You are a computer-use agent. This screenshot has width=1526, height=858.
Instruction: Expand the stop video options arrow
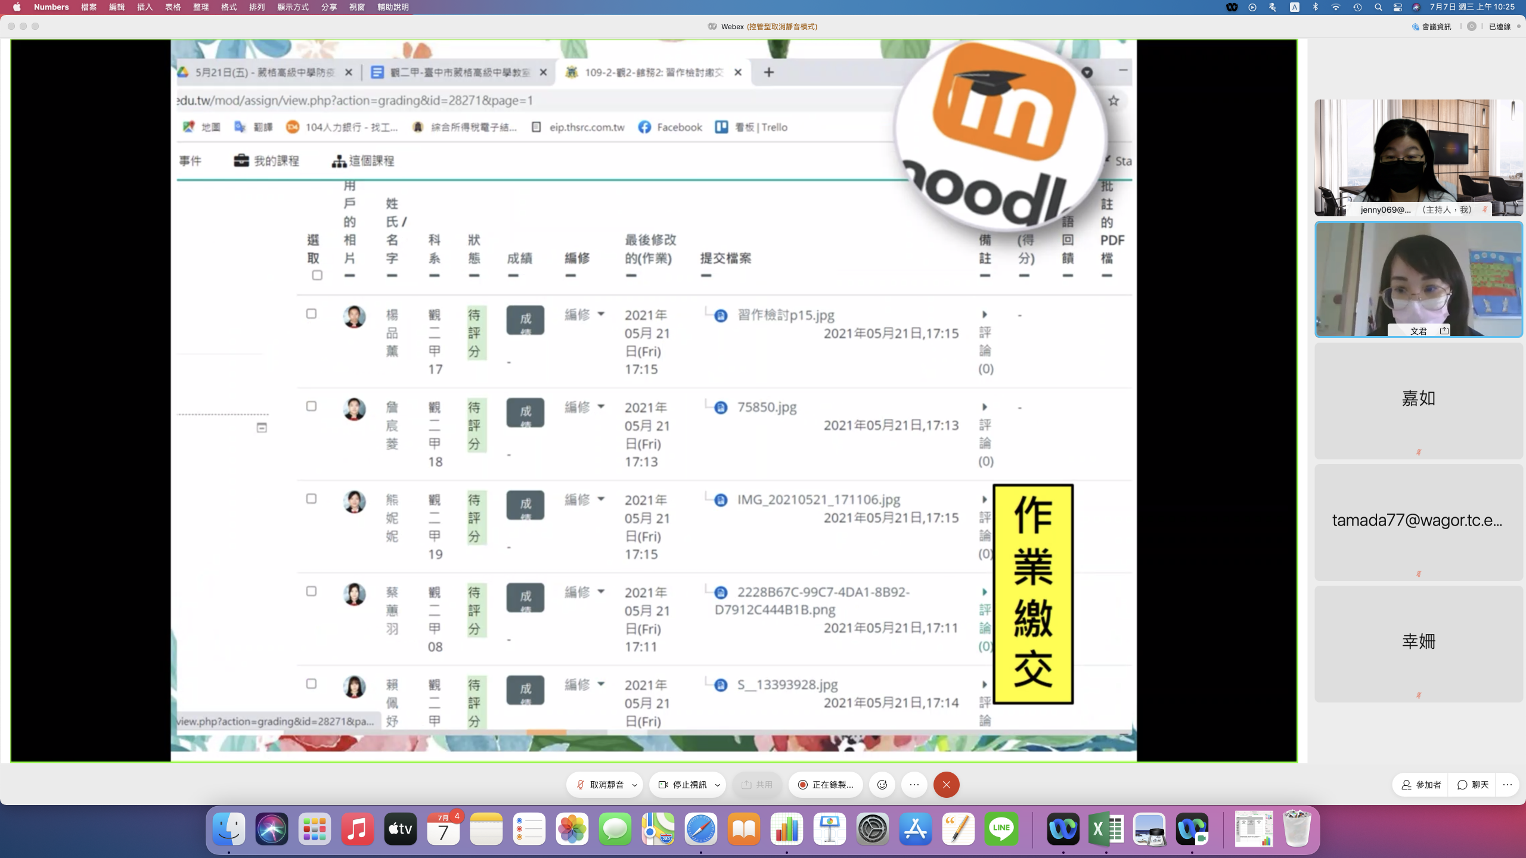point(718,785)
